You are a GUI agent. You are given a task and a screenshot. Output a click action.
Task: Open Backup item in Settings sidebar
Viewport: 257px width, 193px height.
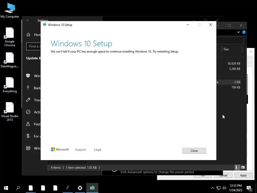pyautogui.click(x=34, y=88)
